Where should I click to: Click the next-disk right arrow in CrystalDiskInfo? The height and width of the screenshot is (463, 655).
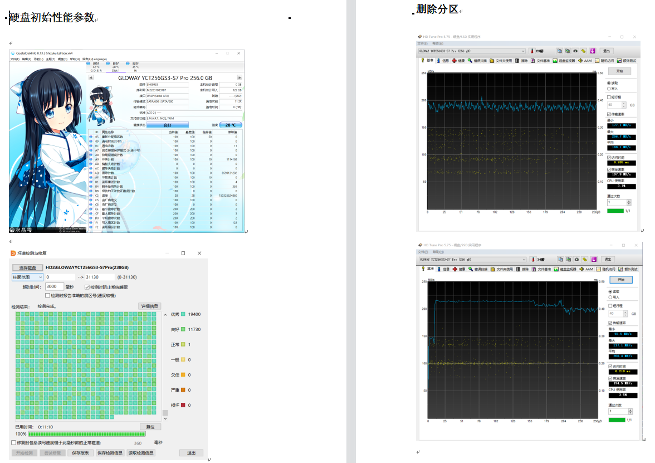239,78
